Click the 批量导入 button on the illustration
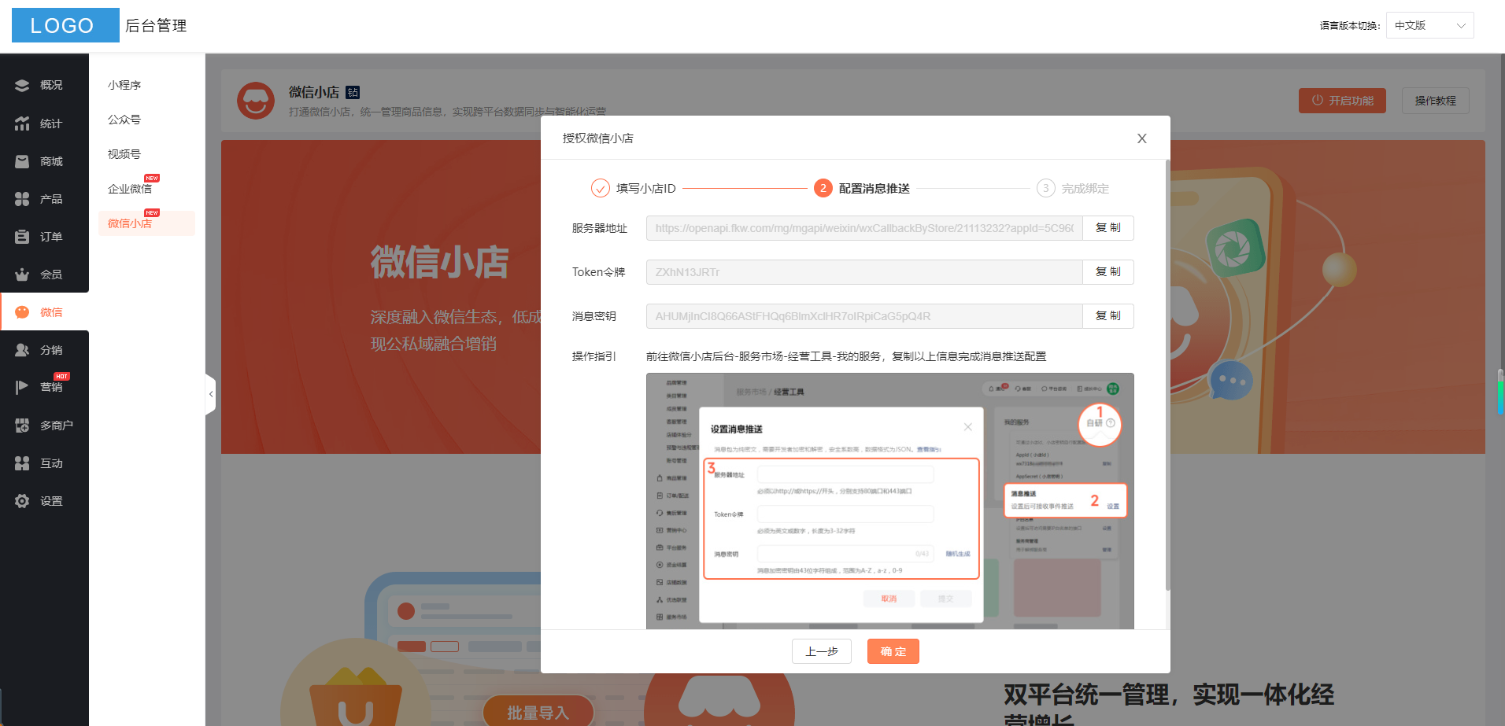 (x=538, y=713)
